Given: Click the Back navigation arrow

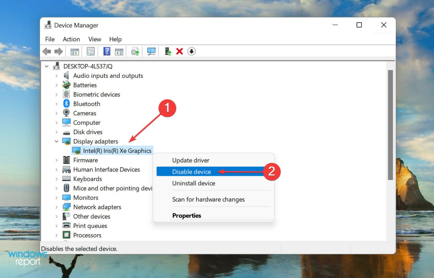Looking at the screenshot, I should pyautogui.click(x=47, y=51).
